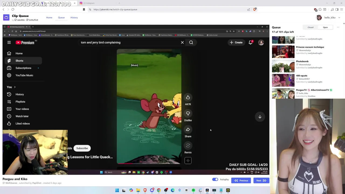Click the Wolfsbanee channel name
This screenshot has width=345, height=194.
point(11,183)
